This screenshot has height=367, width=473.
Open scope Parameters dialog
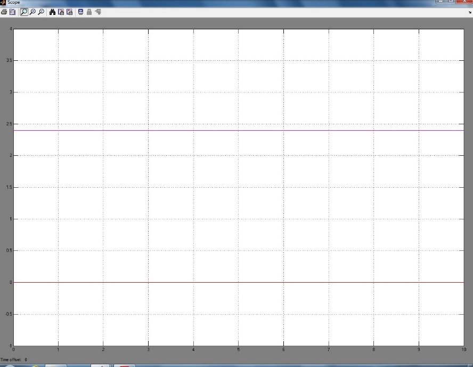point(12,12)
